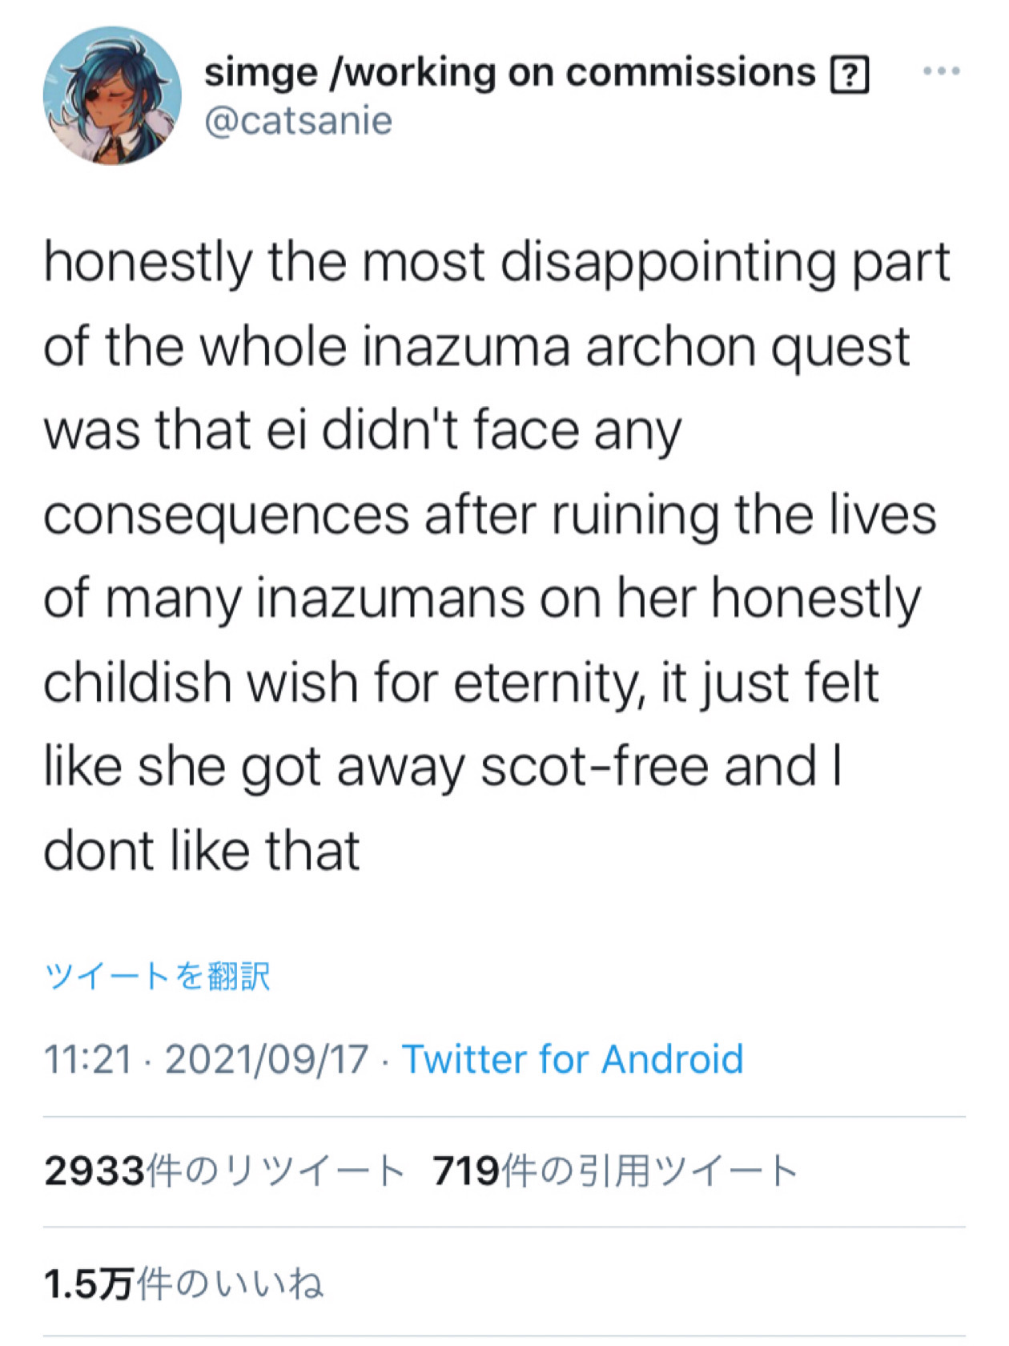The width and height of the screenshot is (1009, 1346).
Task: Open the Twitter for Android source link
Action: tap(573, 1059)
